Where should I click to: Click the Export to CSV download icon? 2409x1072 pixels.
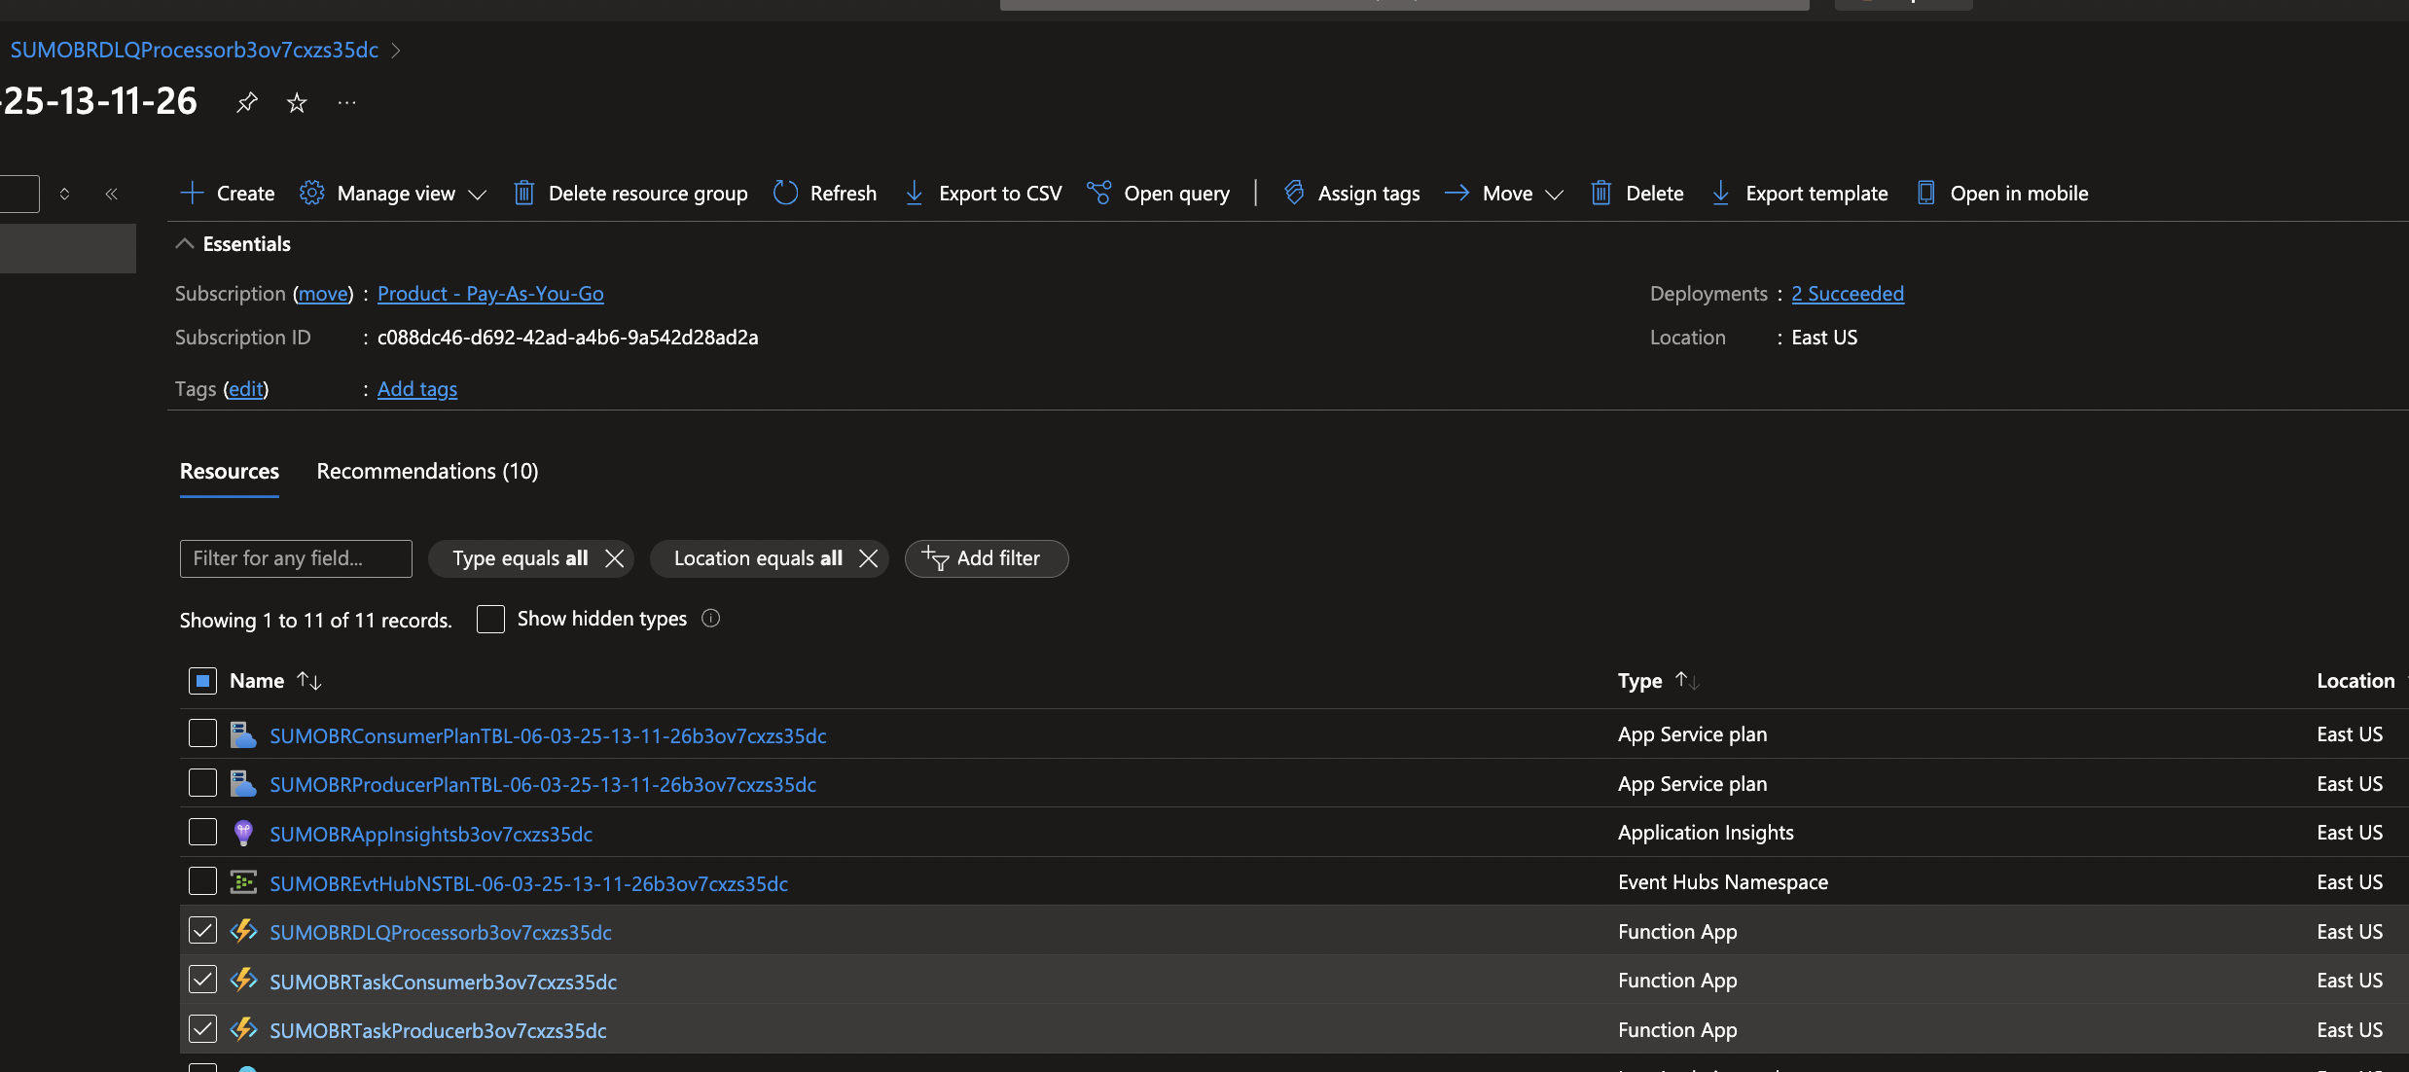tap(913, 193)
